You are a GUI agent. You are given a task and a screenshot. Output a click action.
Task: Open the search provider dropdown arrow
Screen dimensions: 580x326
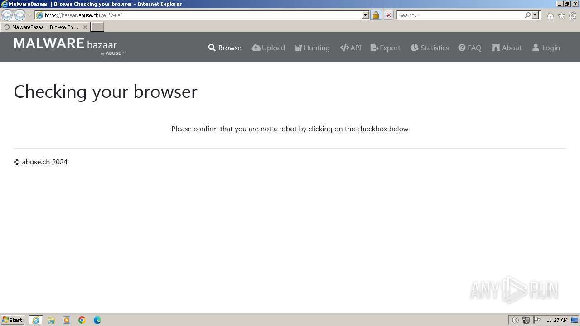(535, 15)
